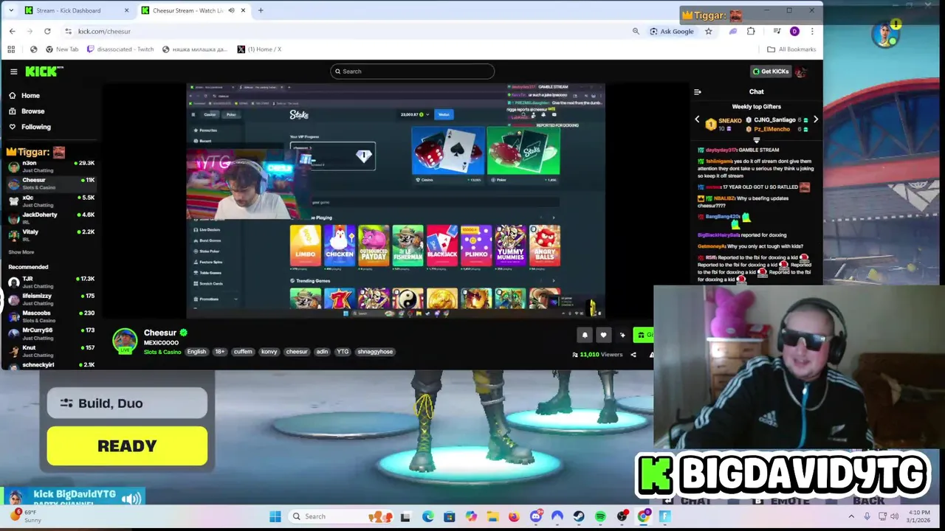This screenshot has height=531, width=945.
Task: Open the Home / X bookmark
Action: [x=259, y=49]
